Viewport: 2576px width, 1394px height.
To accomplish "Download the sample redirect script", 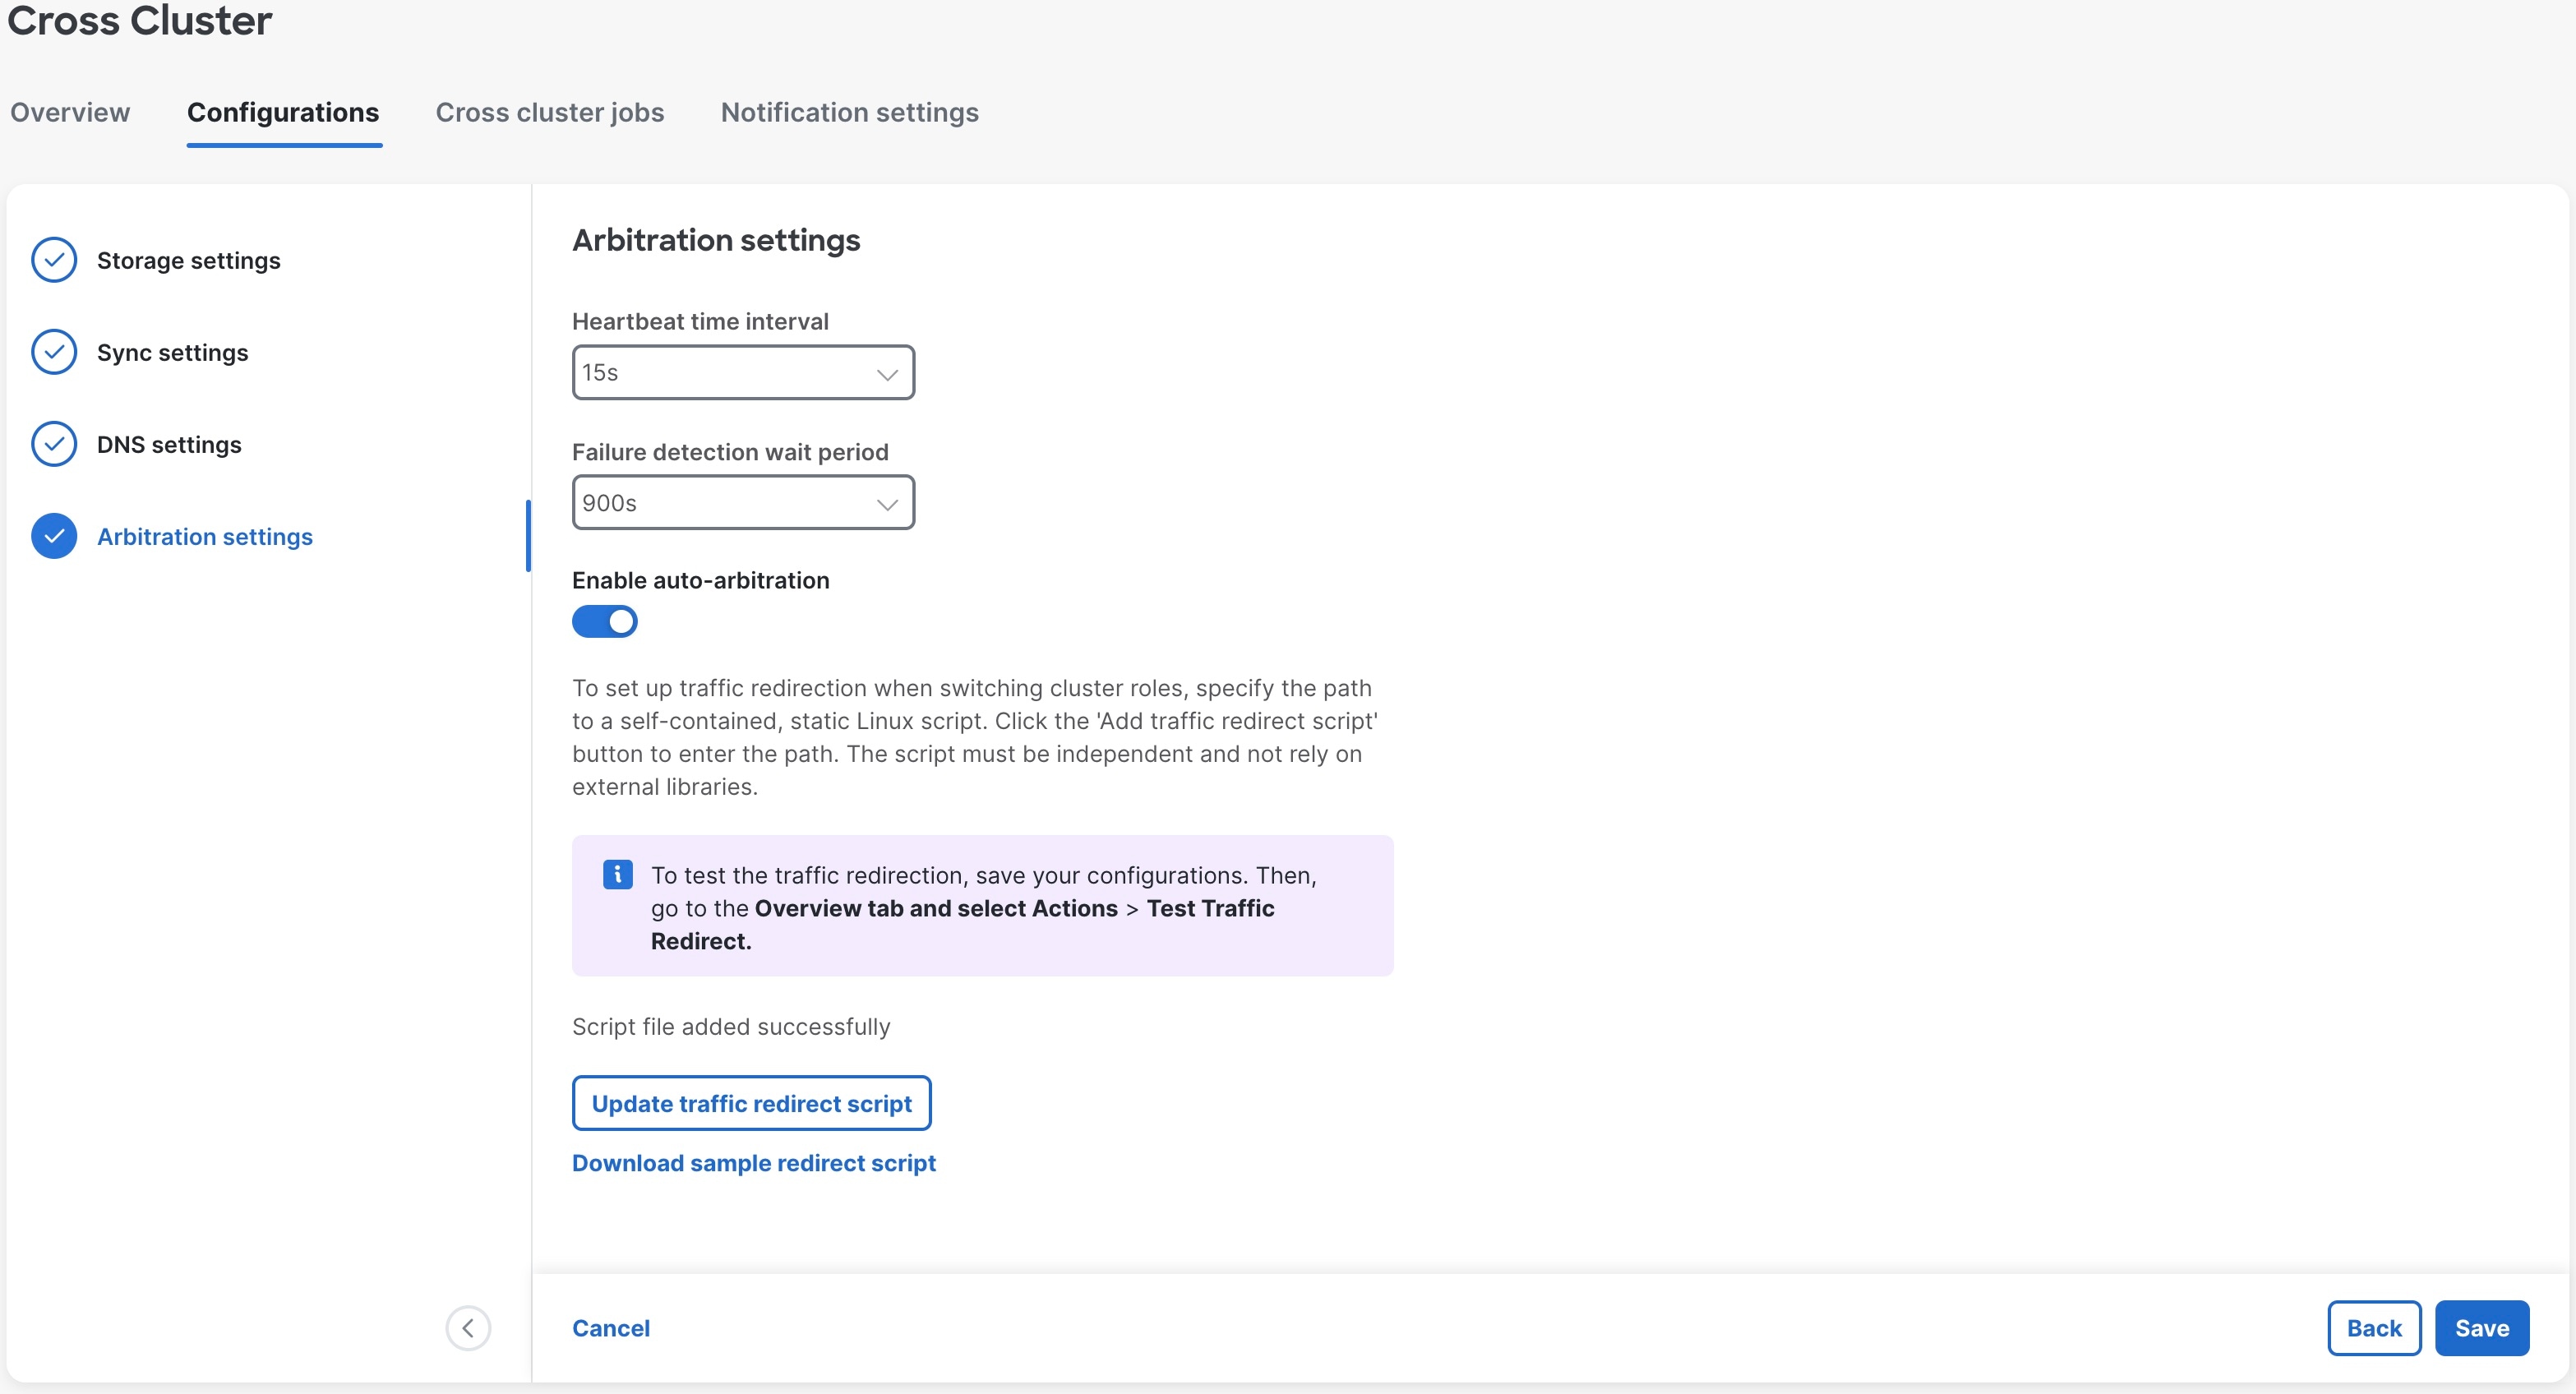I will tap(753, 1163).
